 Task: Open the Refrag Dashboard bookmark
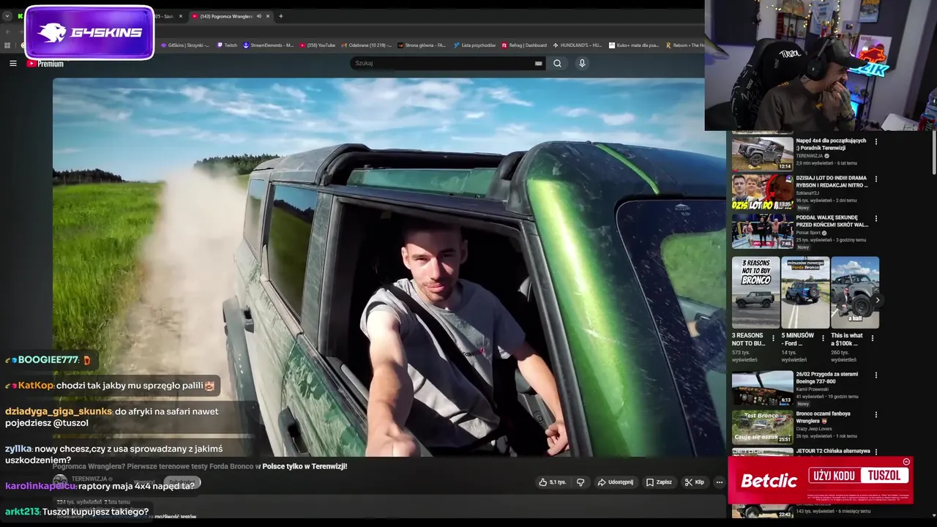[524, 45]
